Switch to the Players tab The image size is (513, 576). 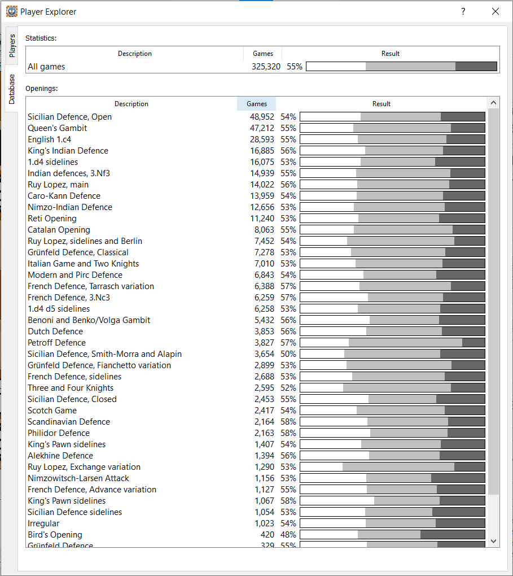click(x=12, y=45)
